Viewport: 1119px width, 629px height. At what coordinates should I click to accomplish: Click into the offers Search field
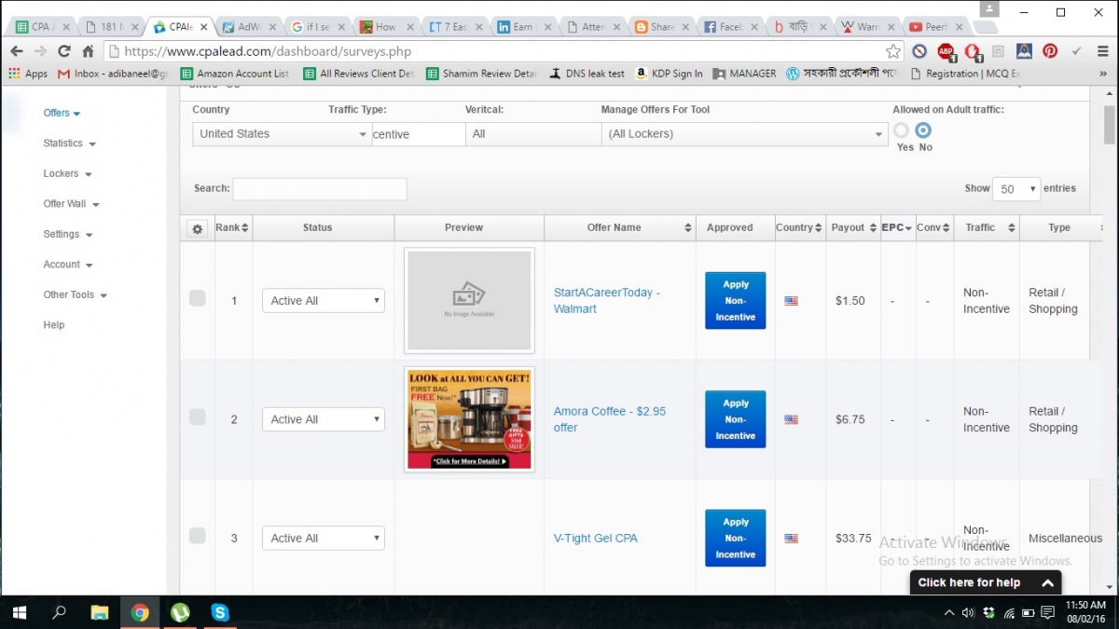[319, 189]
